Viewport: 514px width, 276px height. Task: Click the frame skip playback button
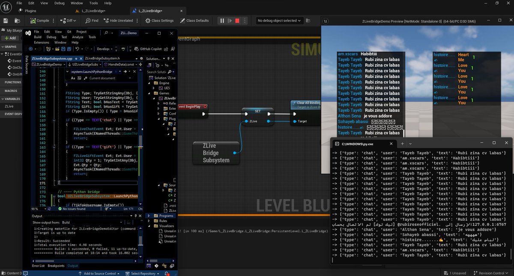[230, 20]
